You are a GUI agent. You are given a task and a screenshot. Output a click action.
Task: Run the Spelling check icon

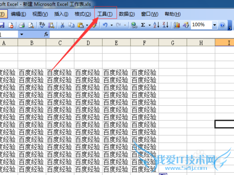point(42,25)
